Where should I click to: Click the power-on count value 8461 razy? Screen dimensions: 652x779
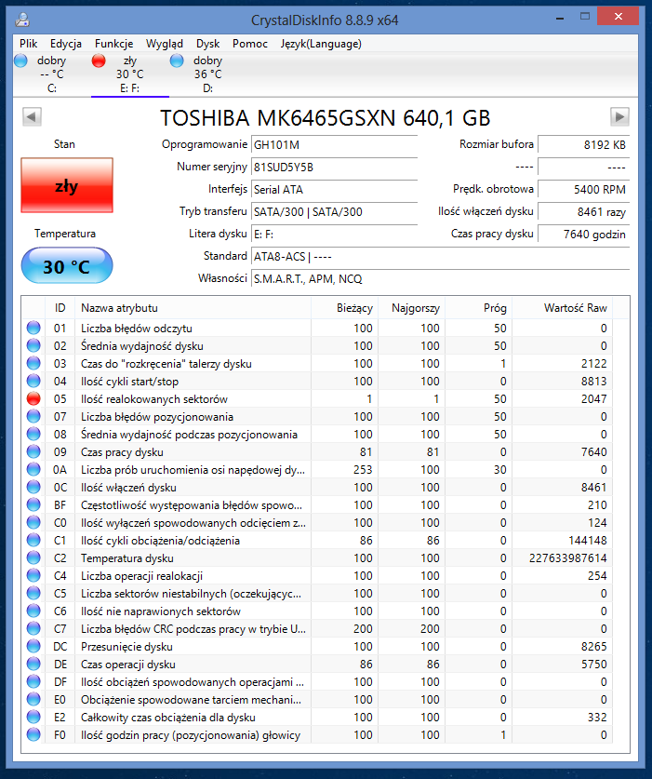pyautogui.click(x=583, y=212)
